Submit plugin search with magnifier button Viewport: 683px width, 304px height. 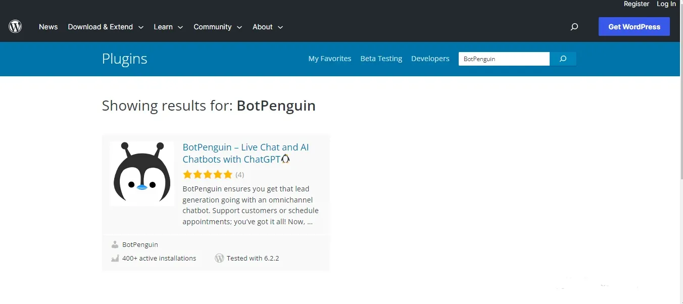563,59
